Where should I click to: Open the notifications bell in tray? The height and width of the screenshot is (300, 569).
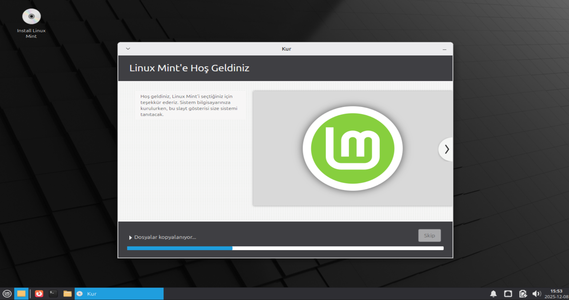(x=493, y=294)
